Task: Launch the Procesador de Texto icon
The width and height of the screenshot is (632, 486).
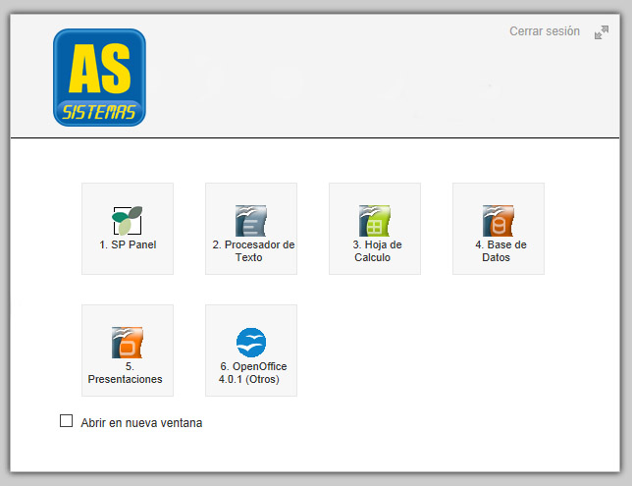Action: coord(250,221)
